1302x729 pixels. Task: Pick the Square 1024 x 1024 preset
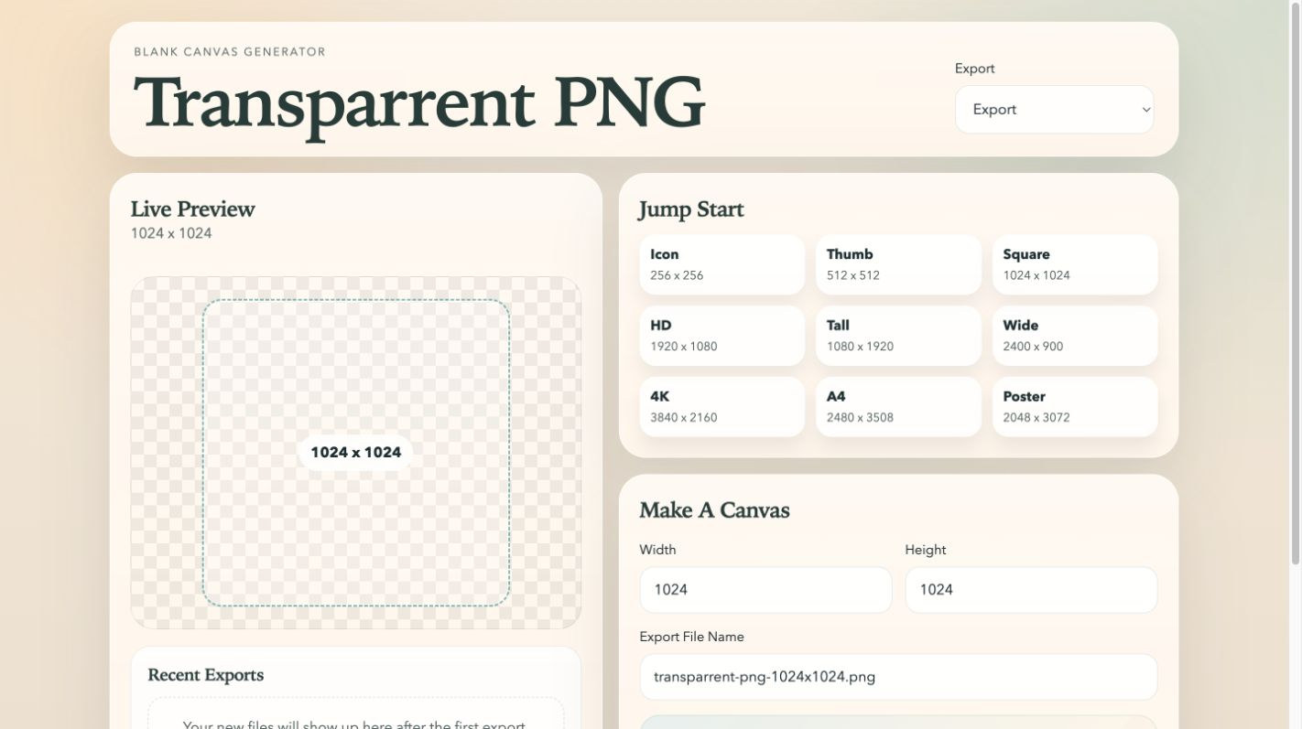pos(1075,264)
